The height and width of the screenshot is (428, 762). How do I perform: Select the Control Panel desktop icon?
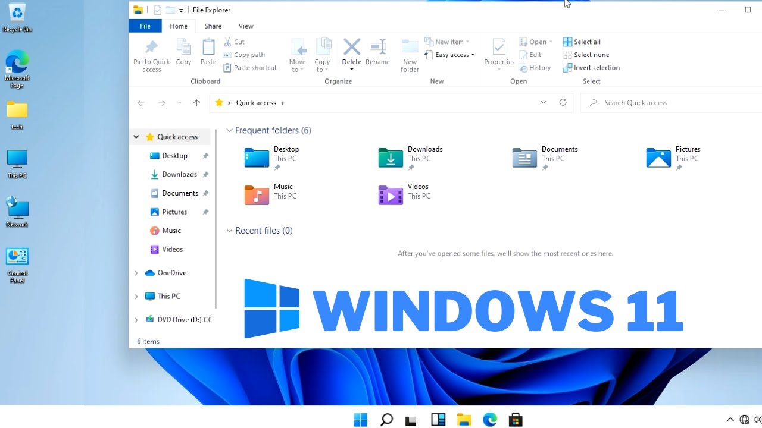(x=17, y=266)
